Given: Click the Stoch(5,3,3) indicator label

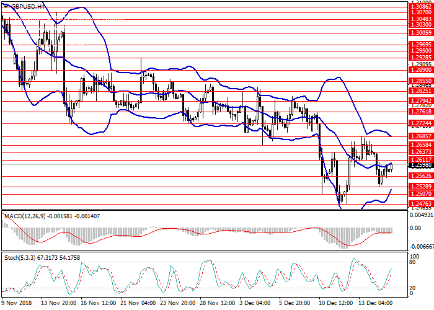Looking at the screenshot, I should (22, 257).
